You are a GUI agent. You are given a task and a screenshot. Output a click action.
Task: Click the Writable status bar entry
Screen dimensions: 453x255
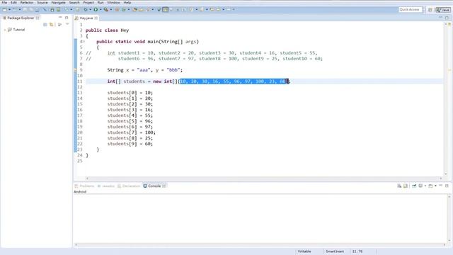coord(304,251)
